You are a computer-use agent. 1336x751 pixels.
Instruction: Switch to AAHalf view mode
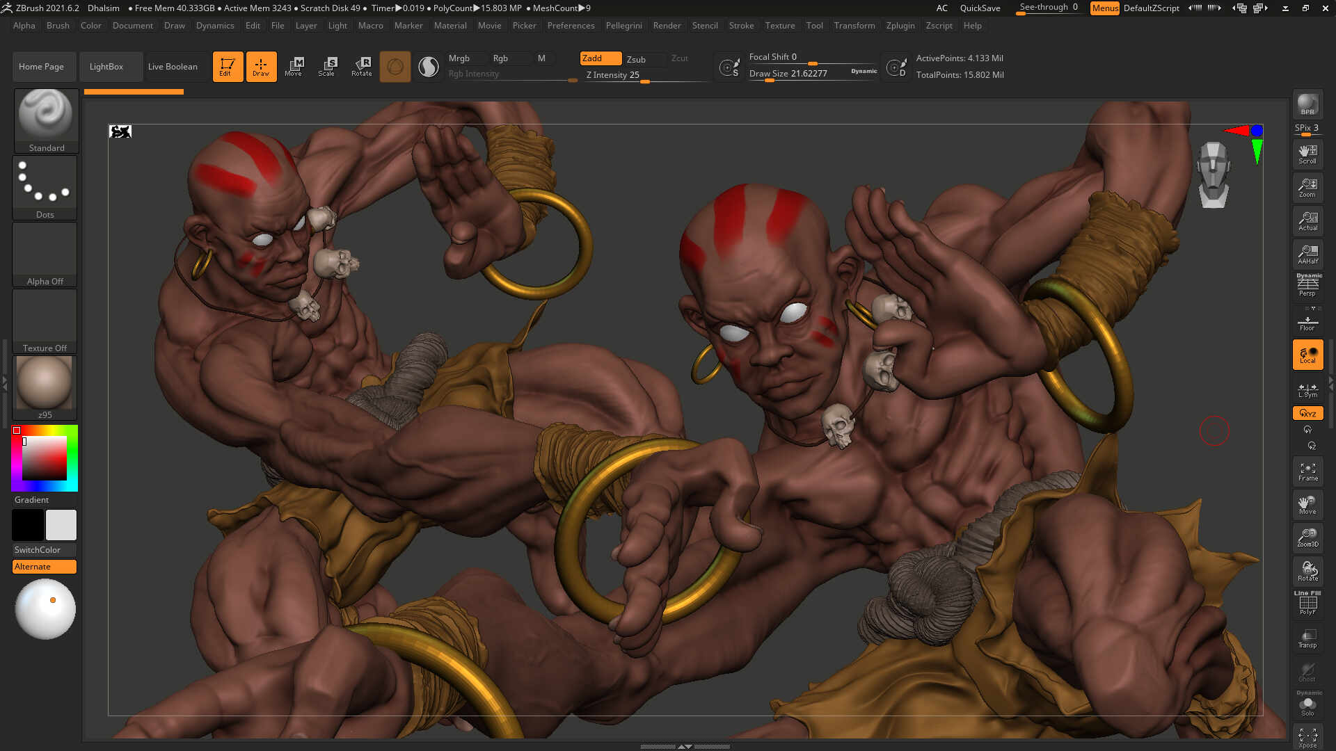(x=1307, y=255)
